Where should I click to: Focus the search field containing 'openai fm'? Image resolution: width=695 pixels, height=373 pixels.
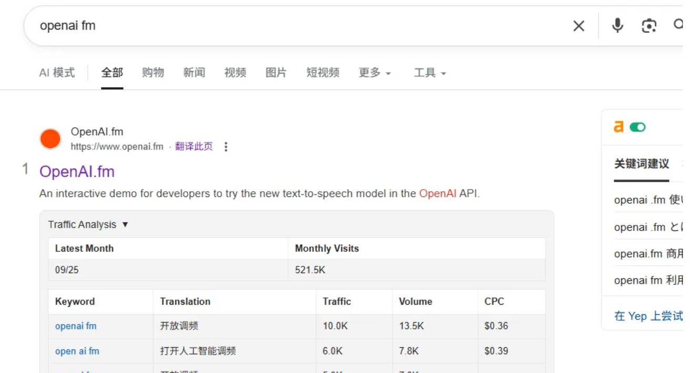pos(300,26)
